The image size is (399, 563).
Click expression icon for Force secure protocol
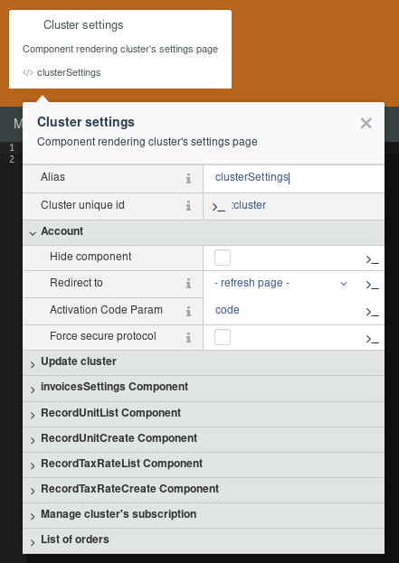[373, 339]
